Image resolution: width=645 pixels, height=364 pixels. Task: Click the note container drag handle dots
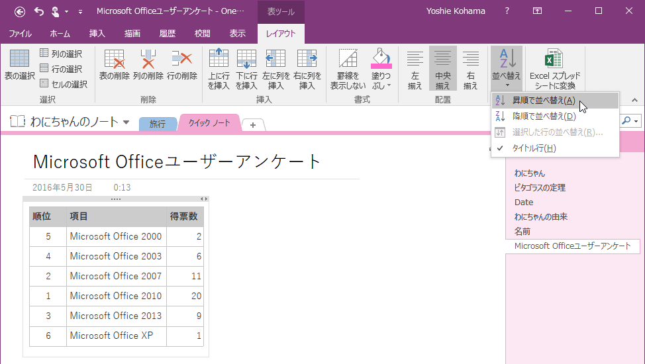point(116,199)
